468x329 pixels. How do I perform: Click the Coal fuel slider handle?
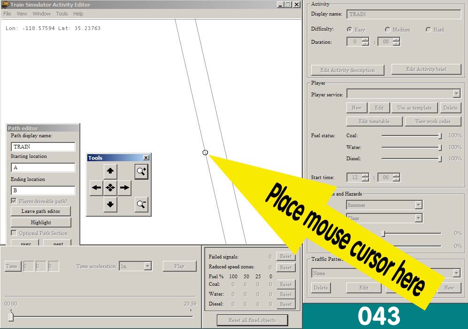pos(440,136)
